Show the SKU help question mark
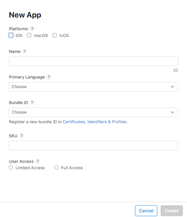Image resolution: width=187 pixels, height=217 pixels. point(21,136)
